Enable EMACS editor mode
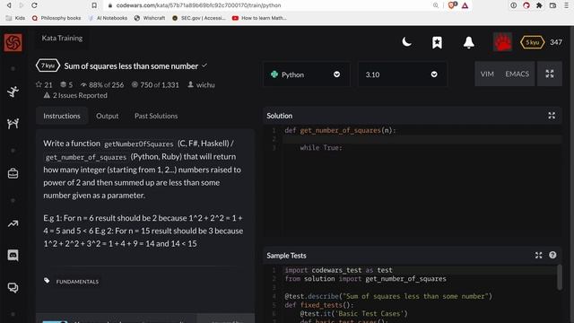 (517, 74)
